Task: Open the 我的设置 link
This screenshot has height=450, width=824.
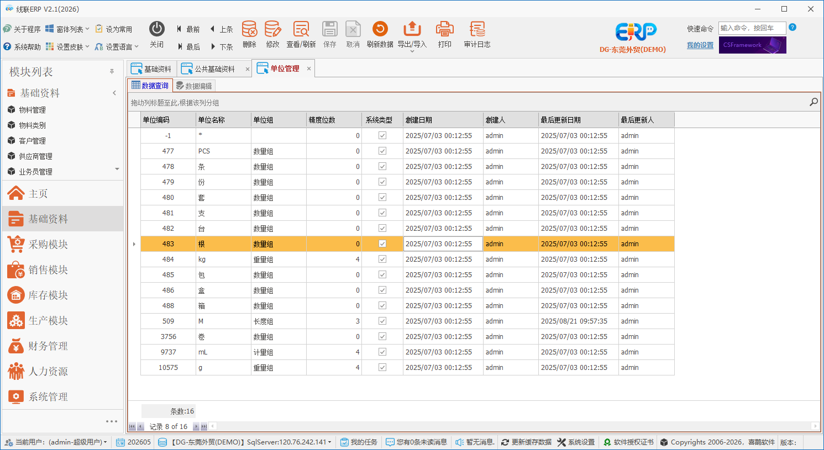Action: pyautogui.click(x=700, y=45)
